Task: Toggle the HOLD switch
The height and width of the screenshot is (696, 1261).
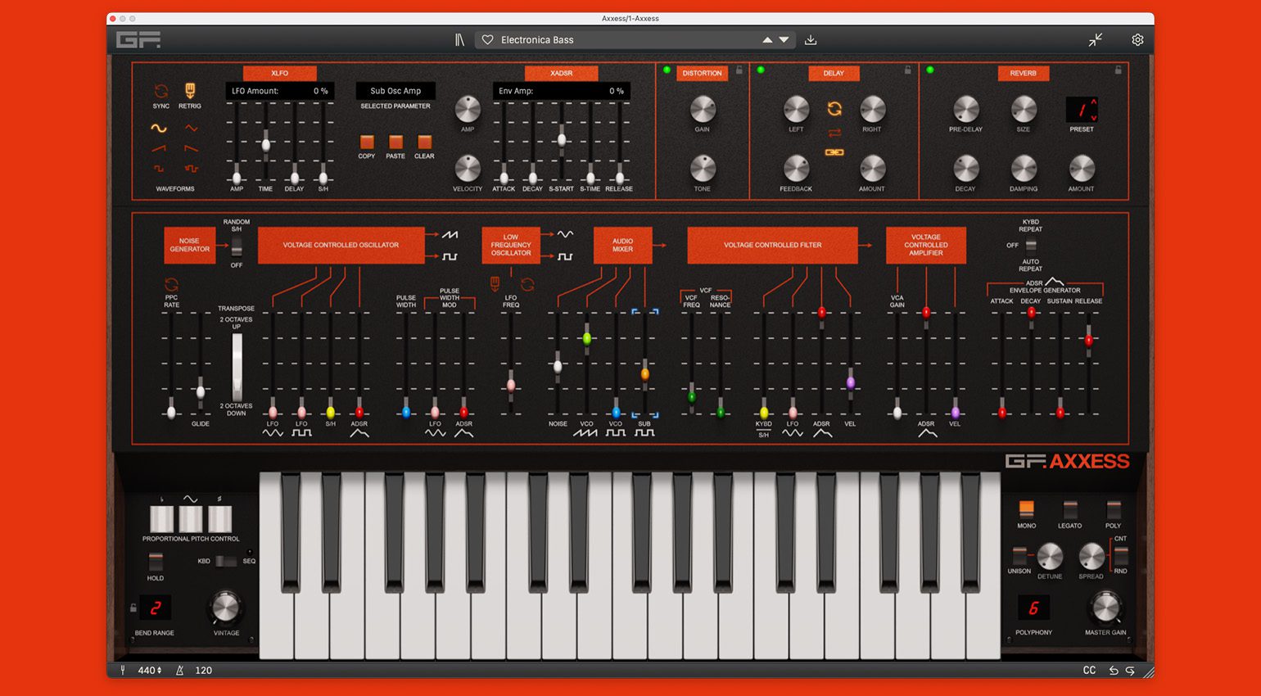Action: [156, 562]
